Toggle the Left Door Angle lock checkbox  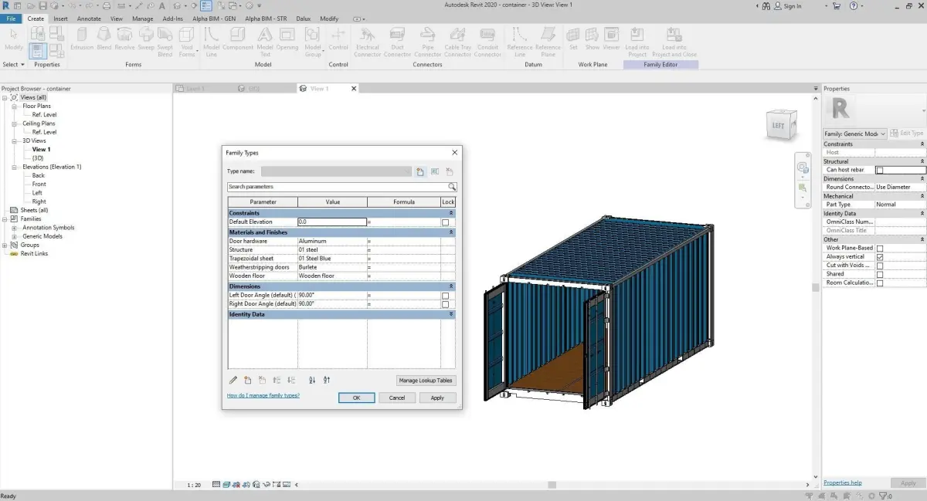445,296
